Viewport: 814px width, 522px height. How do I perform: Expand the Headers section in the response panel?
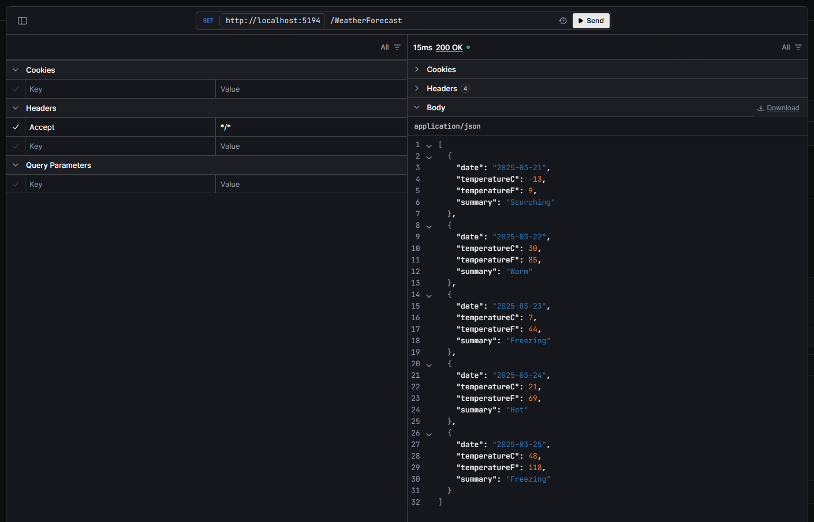tap(416, 88)
